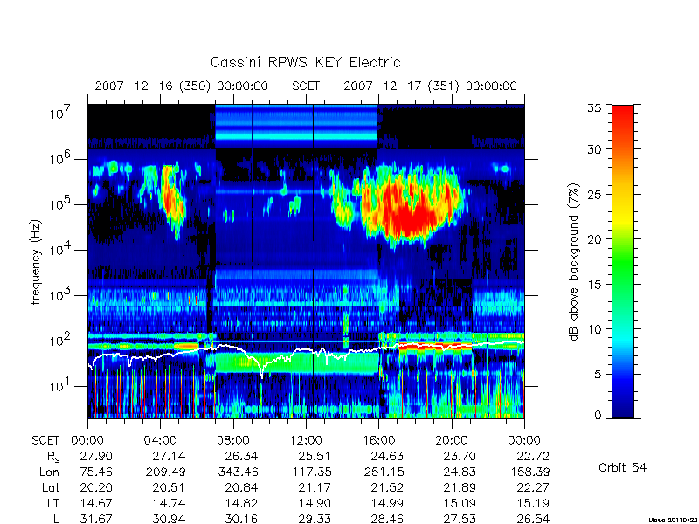This screenshot has height=524, width=699.
Task: Click the 'Cassini RPWS KEY Electric' title
Action: (x=305, y=62)
